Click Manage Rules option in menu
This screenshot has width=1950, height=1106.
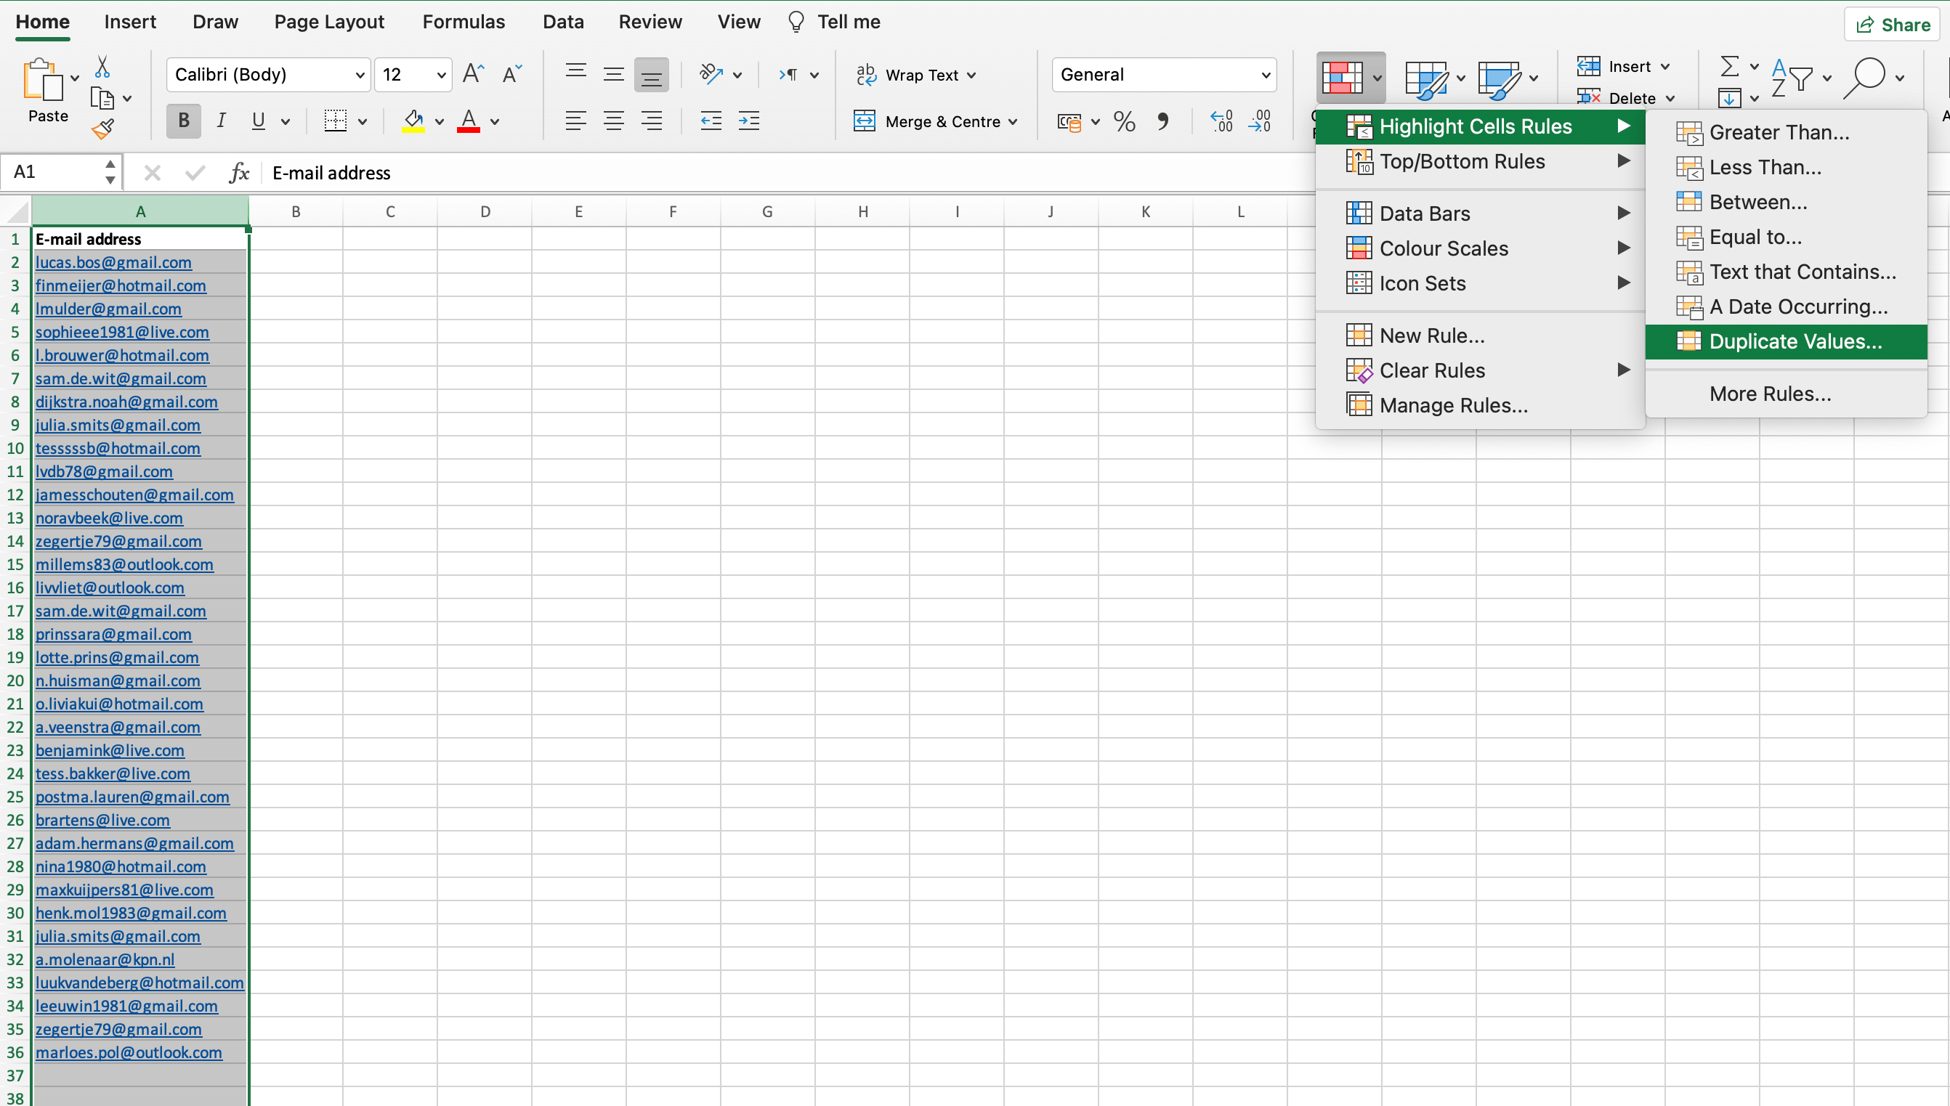[x=1453, y=404]
